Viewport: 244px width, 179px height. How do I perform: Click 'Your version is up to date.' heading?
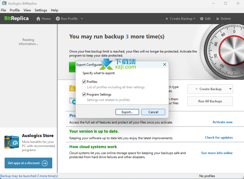click(94, 131)
